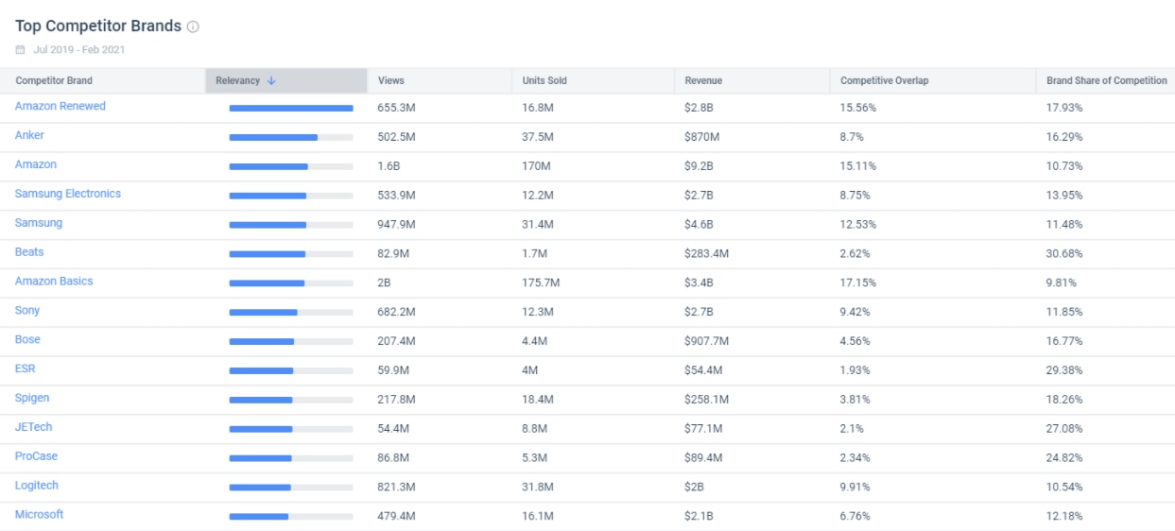Screen dimensions: 1175x531
Task: Open the JETech brand link
Action: click(34, 427)
